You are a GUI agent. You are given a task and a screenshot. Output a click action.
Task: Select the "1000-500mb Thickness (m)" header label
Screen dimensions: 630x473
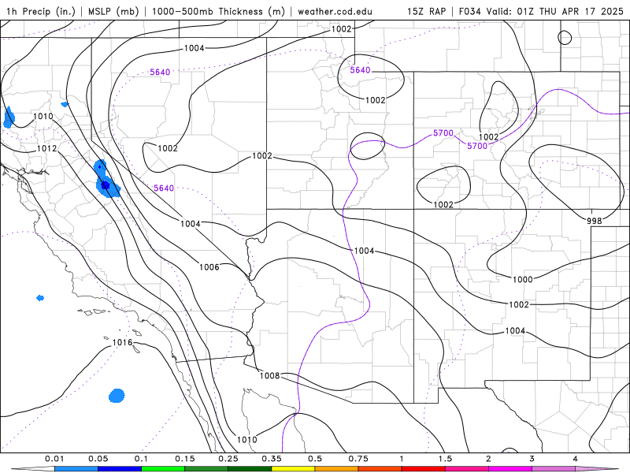(218, 11)
